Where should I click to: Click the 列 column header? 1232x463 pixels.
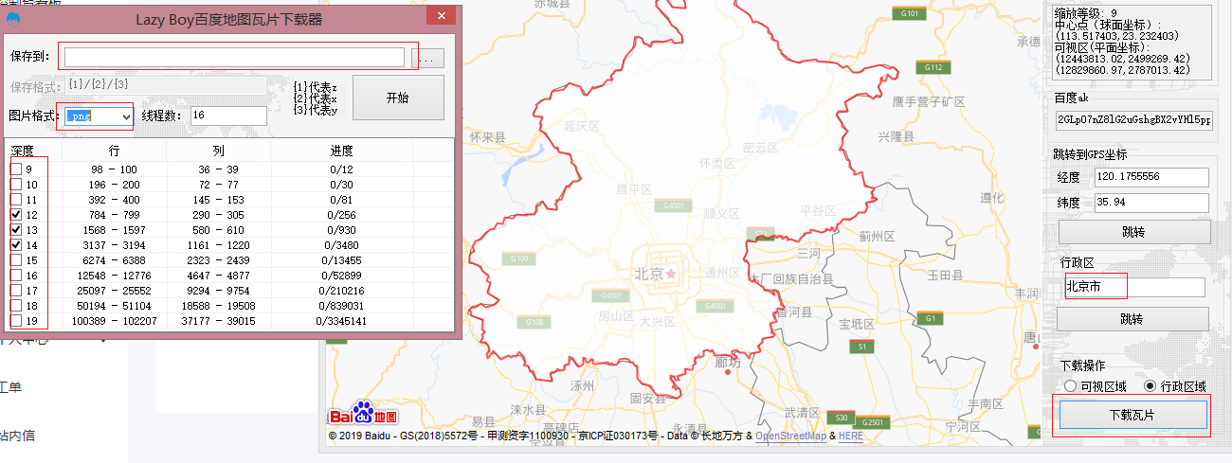(x=219, y=151)
